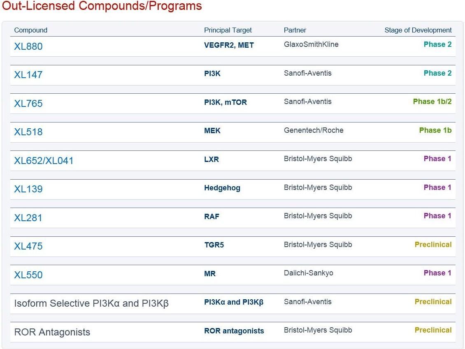Click the Daiichi-Sankyo partner name
The width and height of the screenshot is (465, 349).
click(x=308, y=273)
